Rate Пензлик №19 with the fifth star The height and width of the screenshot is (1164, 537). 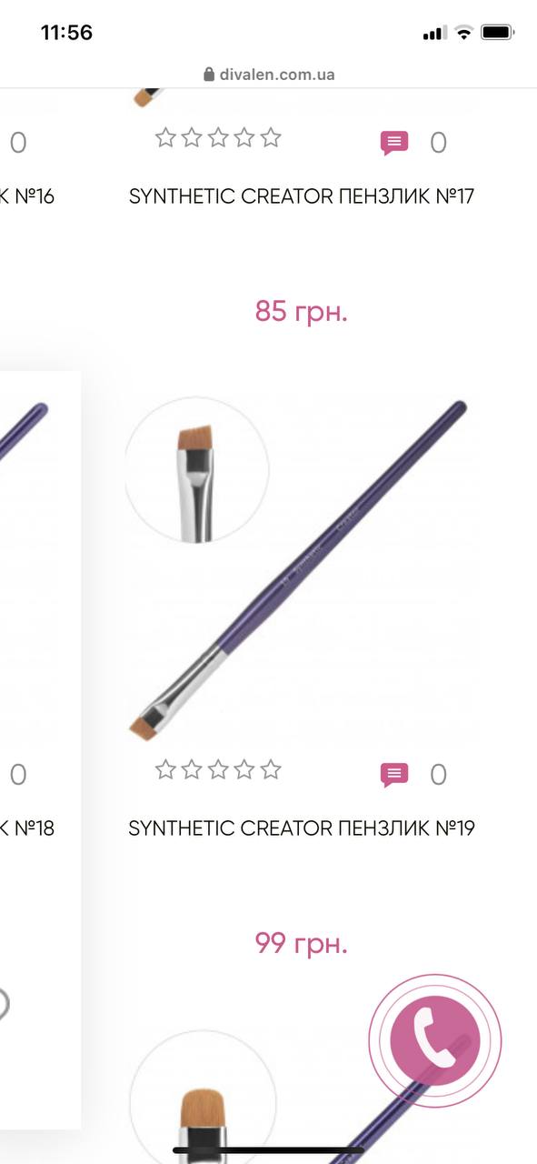pos(271,770)
